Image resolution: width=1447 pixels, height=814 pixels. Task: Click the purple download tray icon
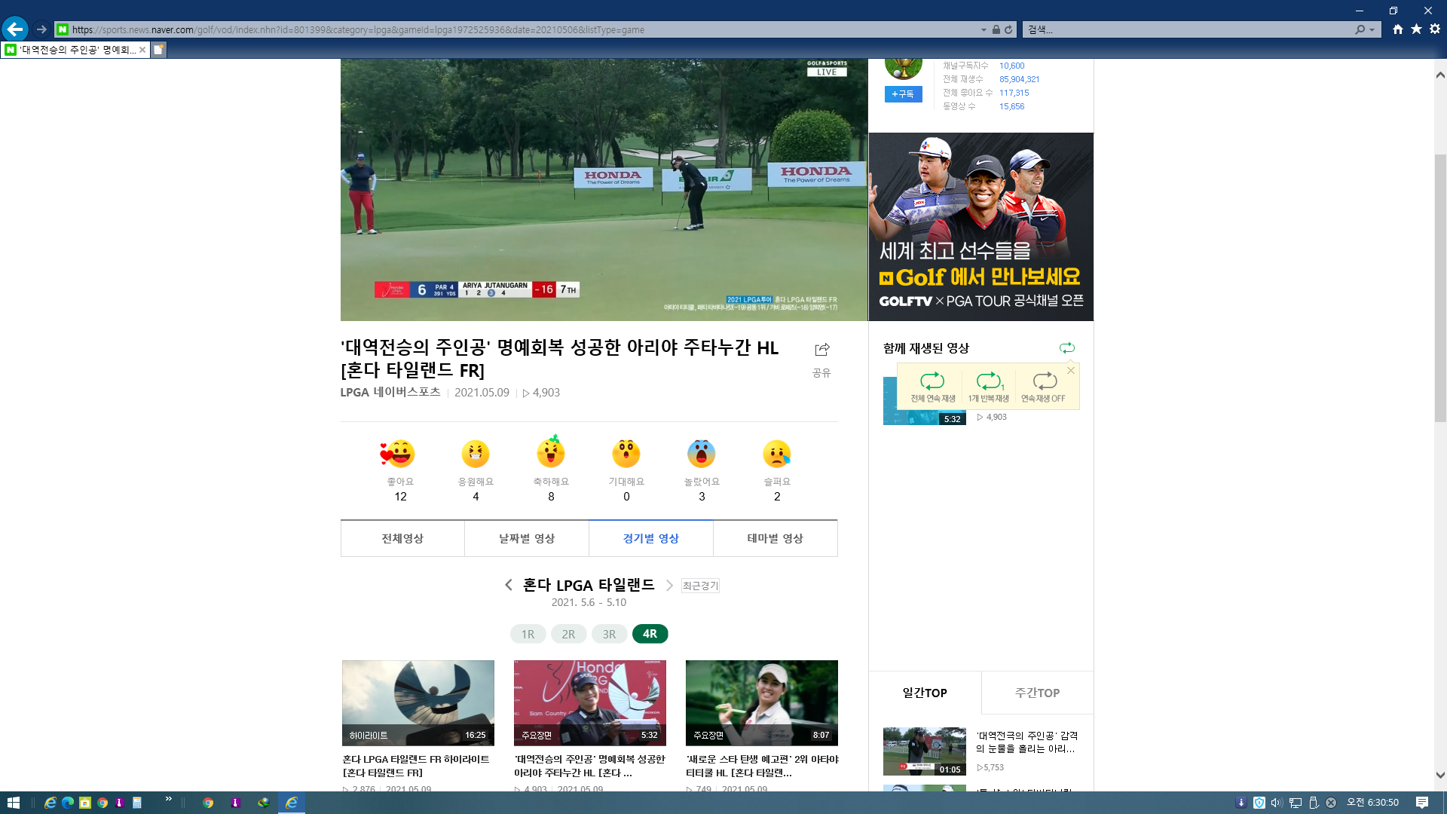pos(1241,803)
